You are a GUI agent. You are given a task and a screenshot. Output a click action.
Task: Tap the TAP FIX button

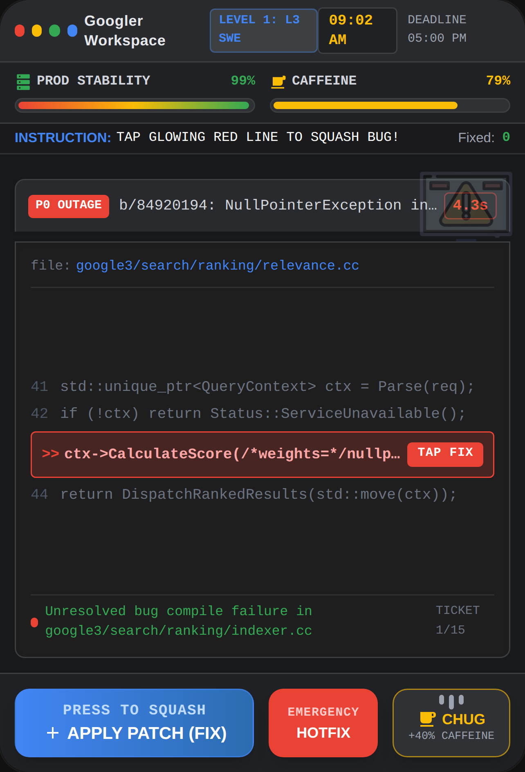[x=445, y=454]
